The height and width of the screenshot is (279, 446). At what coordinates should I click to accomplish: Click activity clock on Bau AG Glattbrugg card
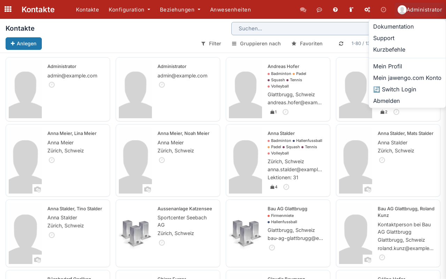click(272, 248)
